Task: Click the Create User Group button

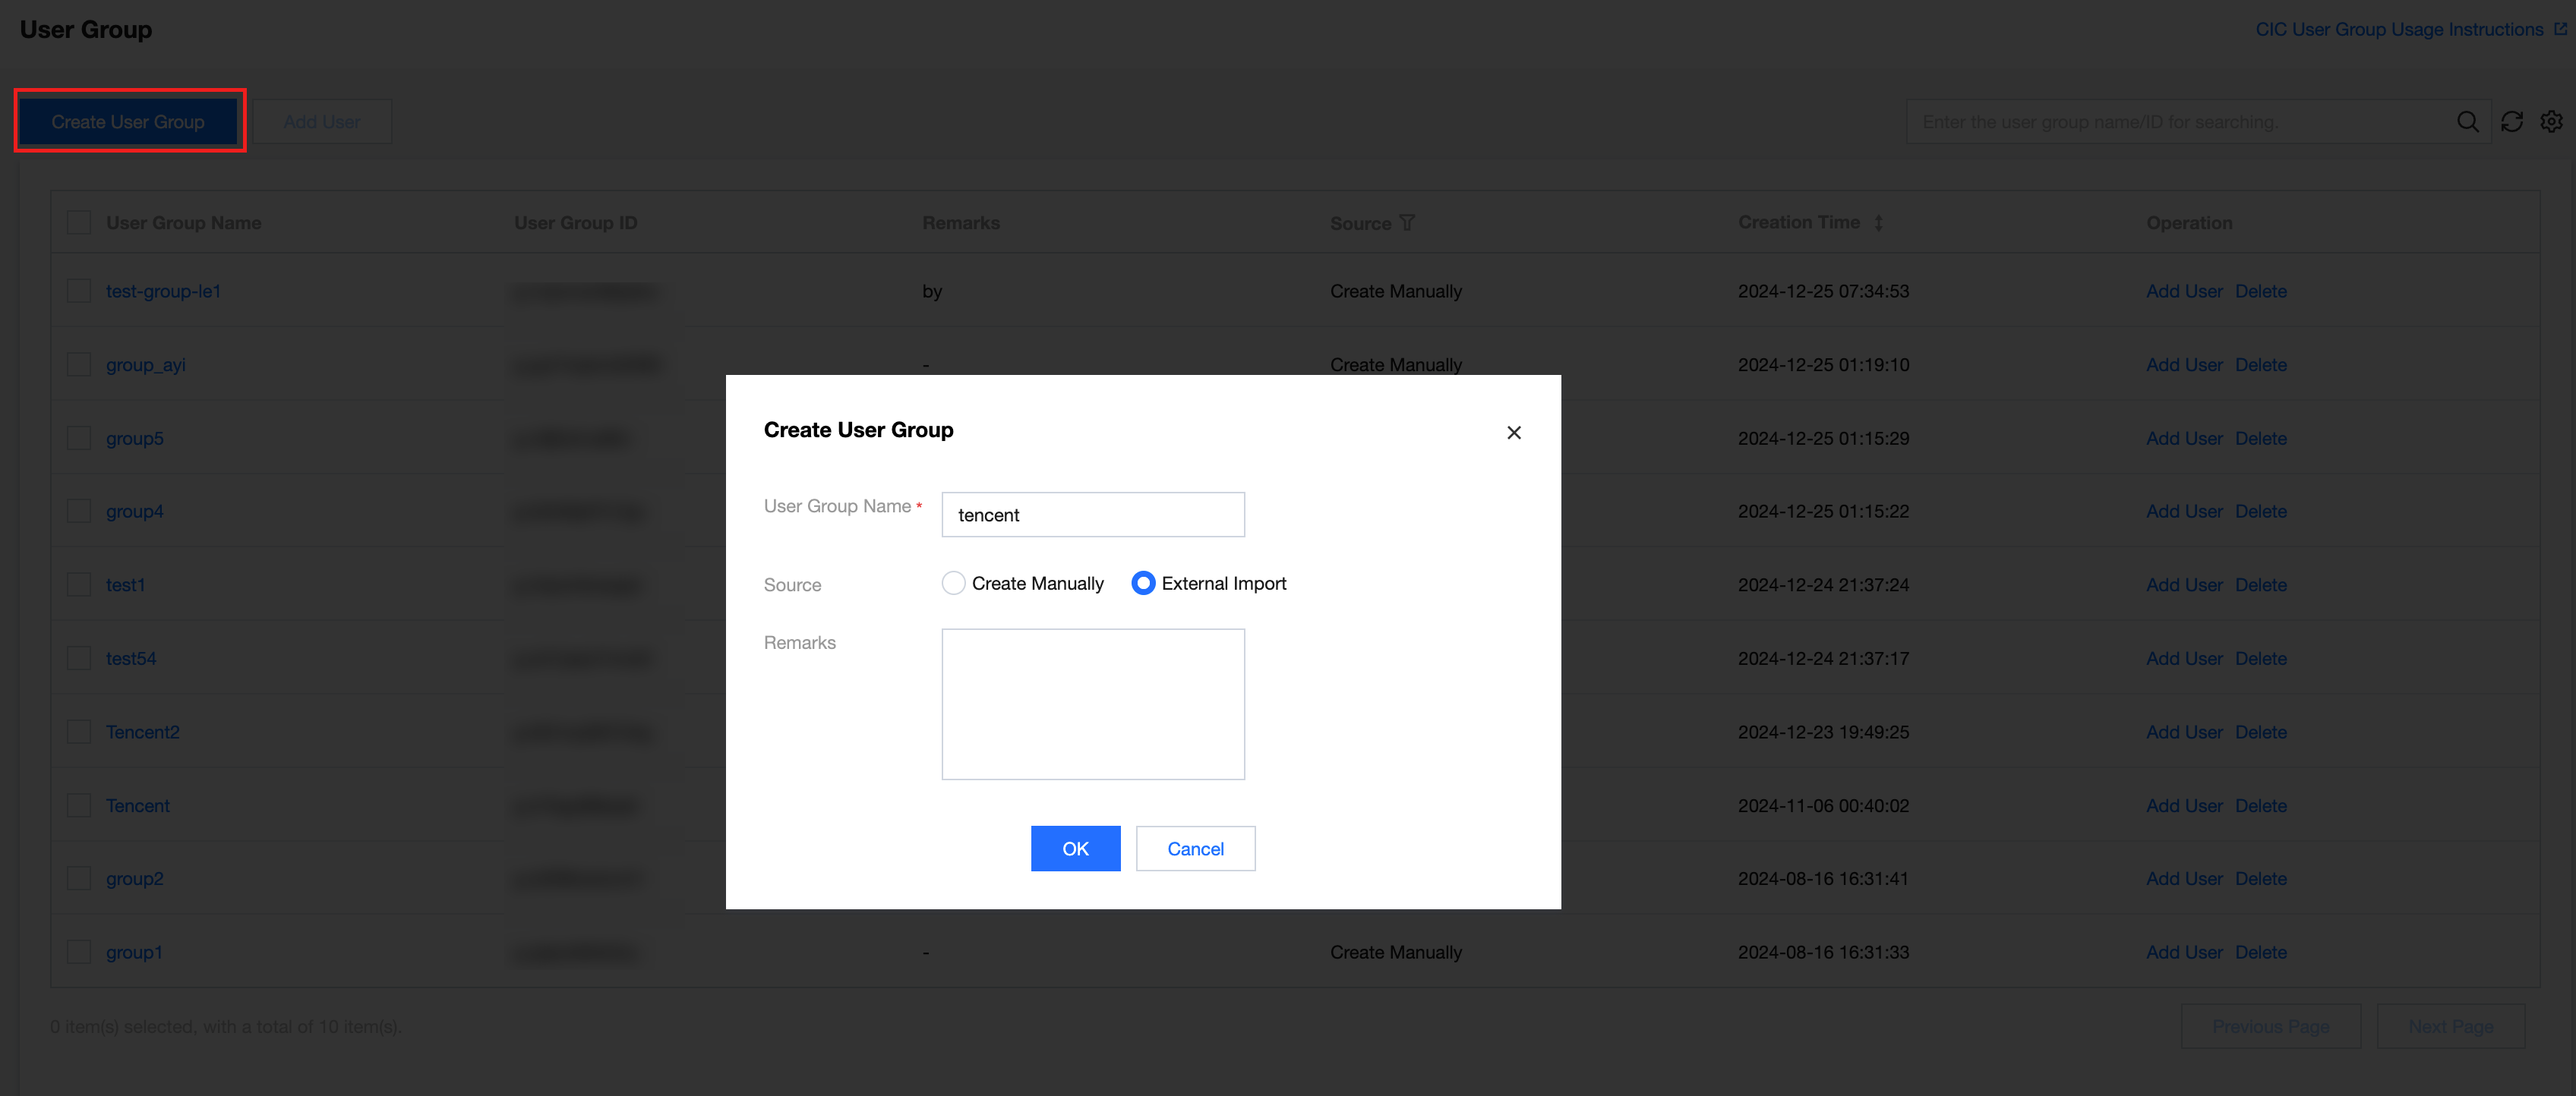Action: coord(128,122)
